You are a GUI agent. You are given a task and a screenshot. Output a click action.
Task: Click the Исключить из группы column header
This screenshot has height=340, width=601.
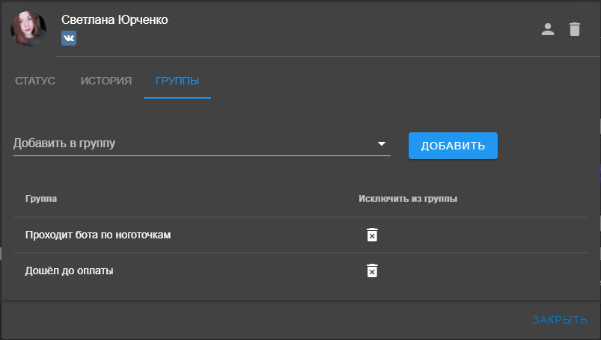(x=408, y=199)
